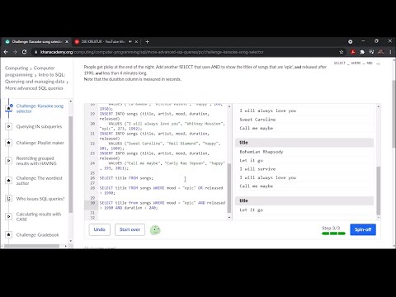This screenshot has width=396, height=297.
Task: Open the Chrome three-dot menu
Action: coord(390,52)
